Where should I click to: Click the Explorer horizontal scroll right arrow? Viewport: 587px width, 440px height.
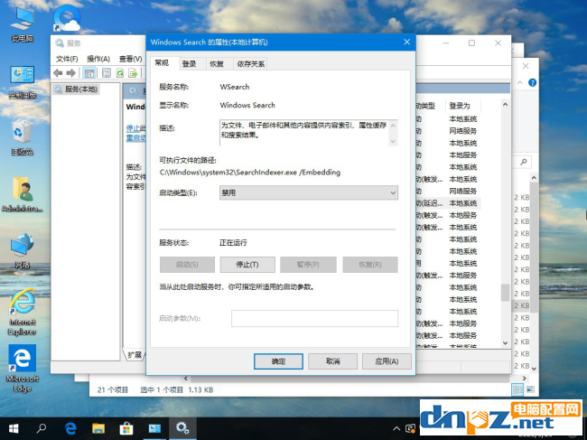(x=525, y=379)
